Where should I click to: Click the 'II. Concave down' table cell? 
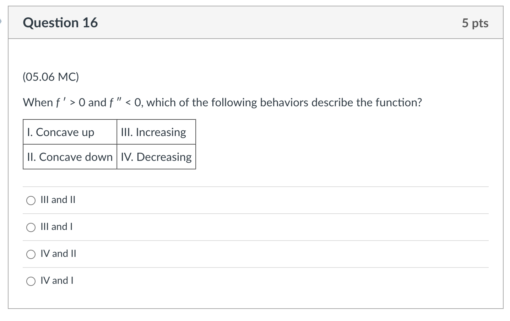[70, 157]
